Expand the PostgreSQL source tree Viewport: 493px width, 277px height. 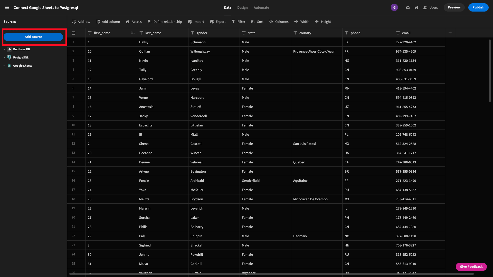coord(4,57)
